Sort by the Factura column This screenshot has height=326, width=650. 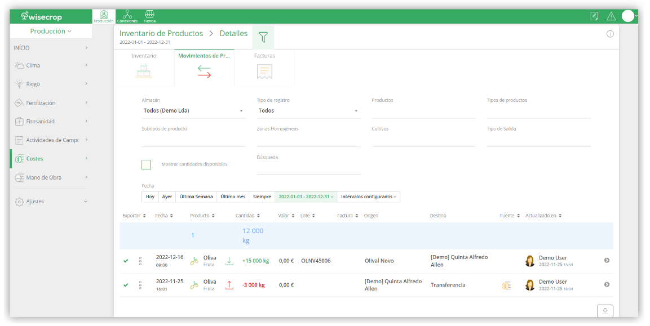(348, 216)
